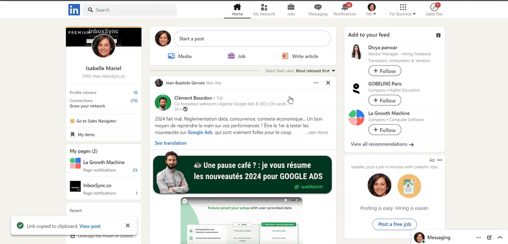Open the compose new message icon
Image resolution: width=508 pixels, height=244 pixels.
tap(489, 237)
